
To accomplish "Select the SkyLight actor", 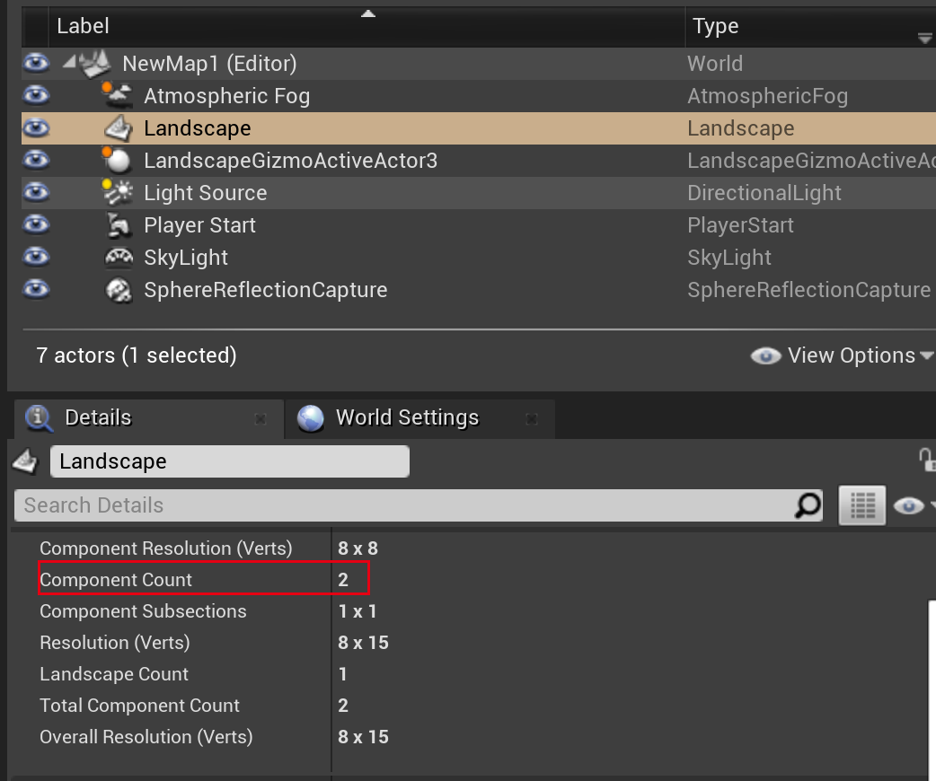I will (479, 257).
